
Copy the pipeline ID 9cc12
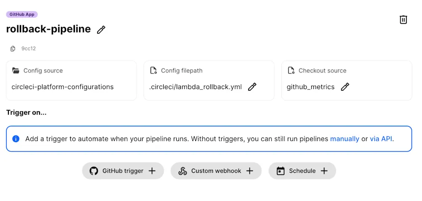[13, 49]
